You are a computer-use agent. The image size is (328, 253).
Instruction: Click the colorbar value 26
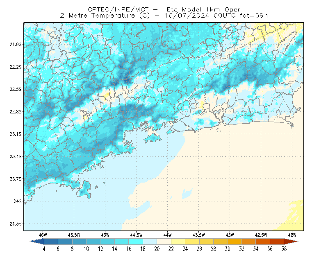[199, 249]
